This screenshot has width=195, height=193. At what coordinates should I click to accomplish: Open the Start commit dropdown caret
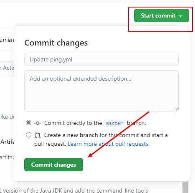click(180, 16)
